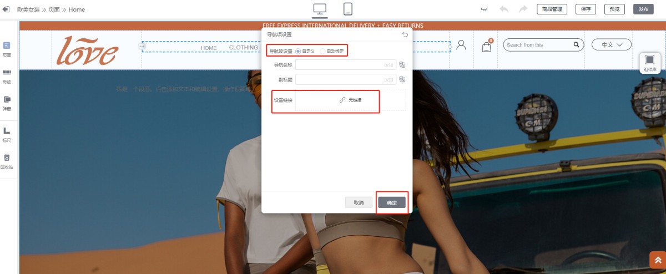Screen dimensions: 666x274
Task: Click the HOME navigation menu item
Action: (209, 48)
